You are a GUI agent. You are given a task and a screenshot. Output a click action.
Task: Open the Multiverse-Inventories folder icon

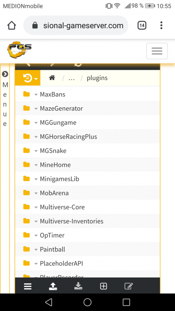pos(27,221)
